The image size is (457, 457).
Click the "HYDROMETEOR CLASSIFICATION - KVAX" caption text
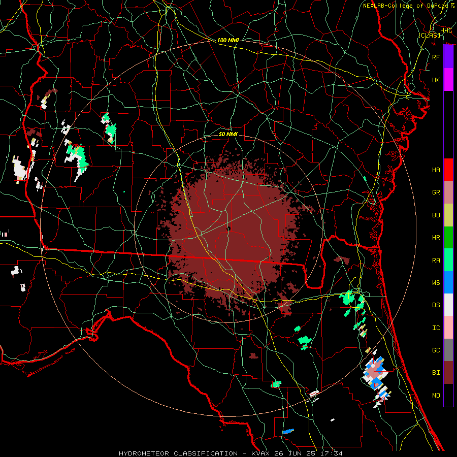(x=194, y=453)
